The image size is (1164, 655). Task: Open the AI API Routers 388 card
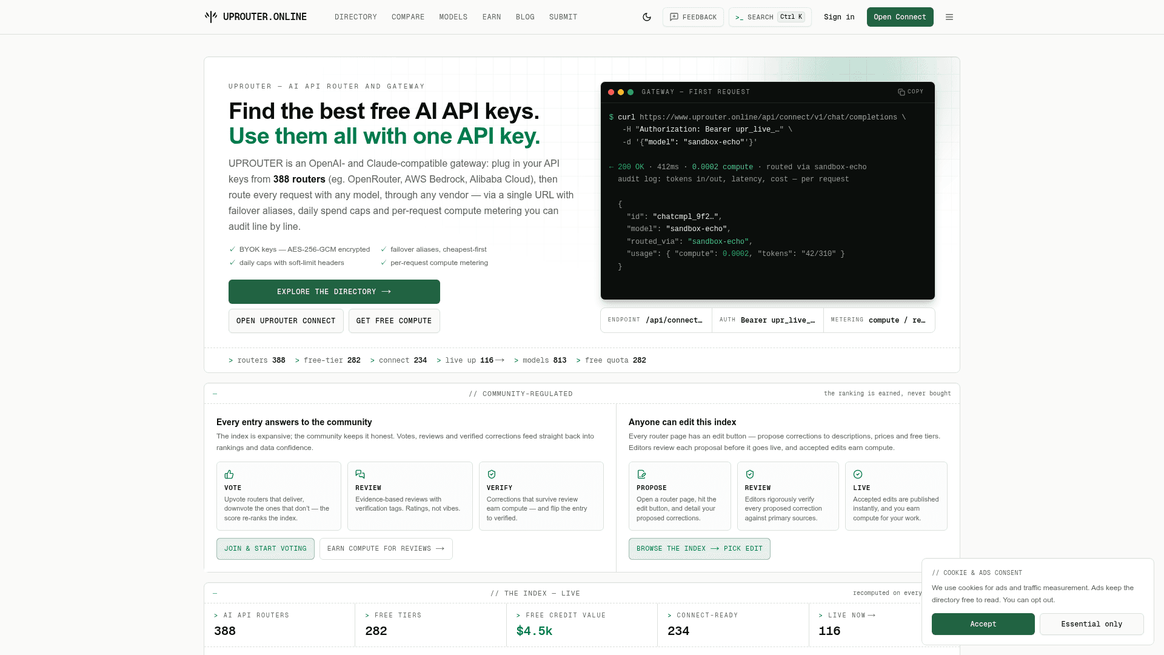(279, 625)
